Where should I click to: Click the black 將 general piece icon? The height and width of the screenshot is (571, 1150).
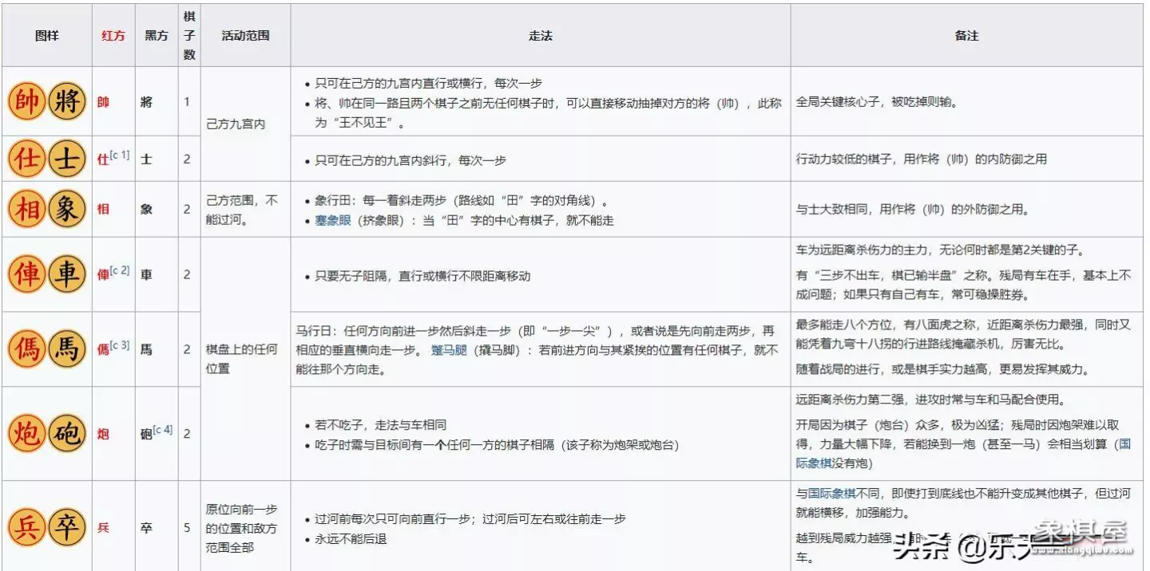pos(67,102)
